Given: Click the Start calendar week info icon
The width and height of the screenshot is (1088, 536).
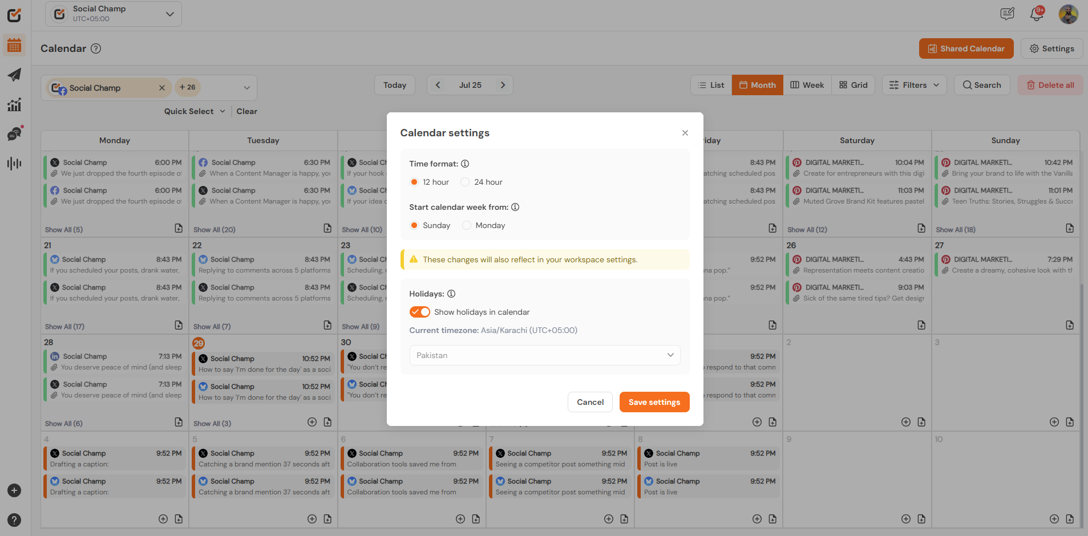Looking at the screenshot, I should pos(515,207).
